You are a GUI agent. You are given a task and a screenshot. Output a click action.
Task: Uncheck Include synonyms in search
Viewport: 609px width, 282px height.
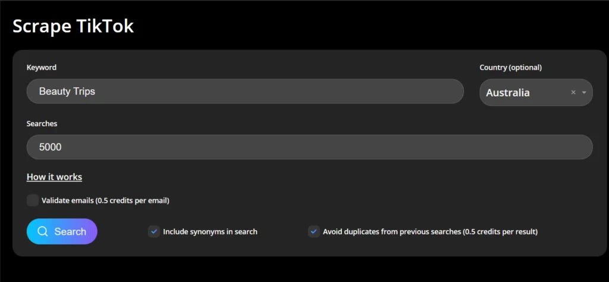tap(154, 231)
